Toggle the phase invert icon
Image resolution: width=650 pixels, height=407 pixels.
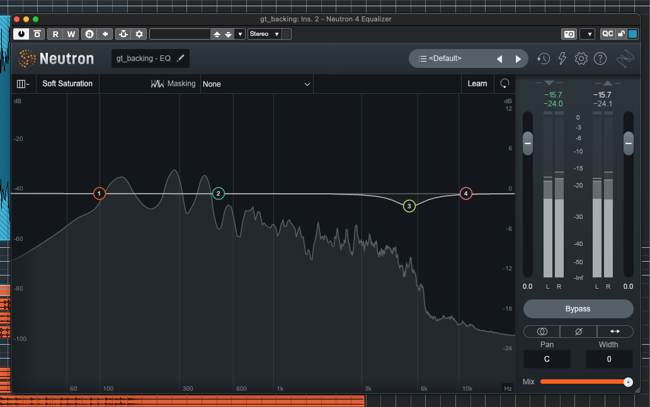pos(579,332)
